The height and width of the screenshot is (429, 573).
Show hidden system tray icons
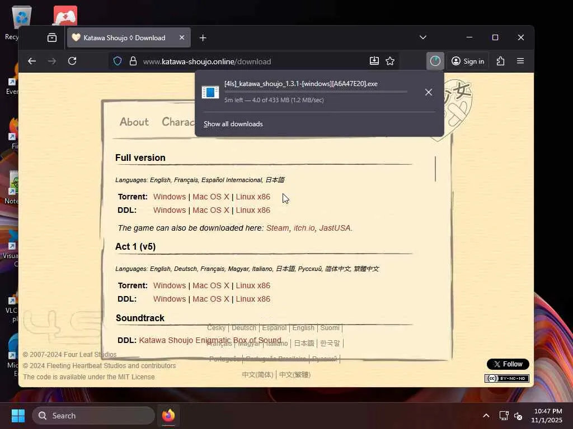(x=486, y=416)
